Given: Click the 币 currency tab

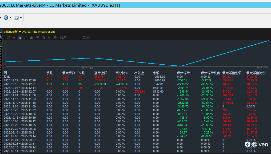Looking at the screenshot, I should (43, 38).
